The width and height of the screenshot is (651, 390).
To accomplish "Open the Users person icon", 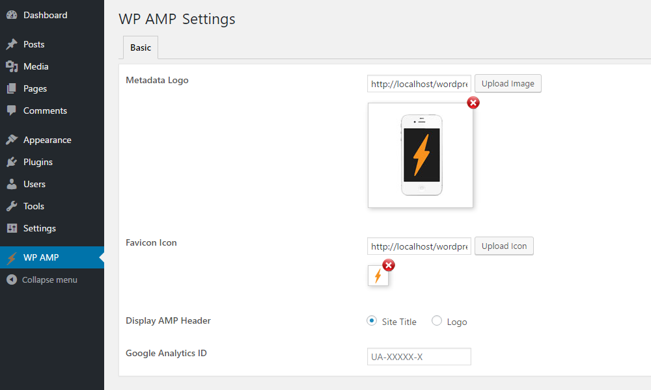I will pyautogui.click(x=12, y=183).
